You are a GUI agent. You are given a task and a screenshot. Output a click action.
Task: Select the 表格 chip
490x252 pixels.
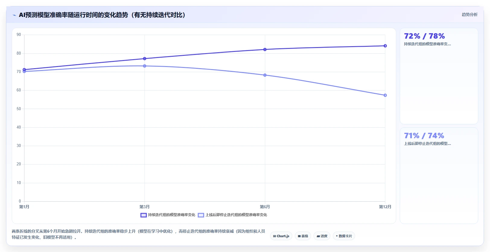[x=303, y=236]
